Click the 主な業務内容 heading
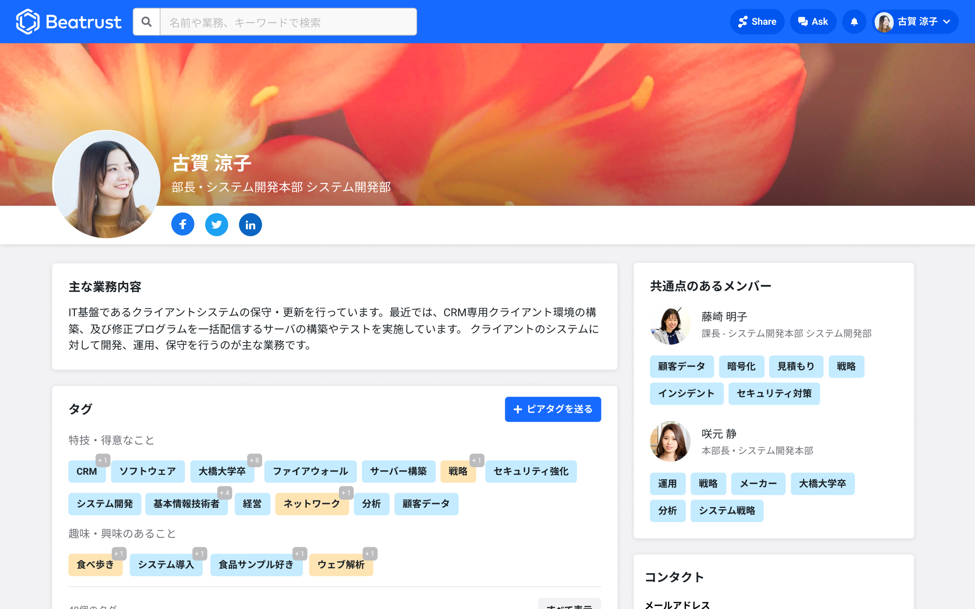Image resolution: width=975 pixels, height=609 pixels. point(105,287)
